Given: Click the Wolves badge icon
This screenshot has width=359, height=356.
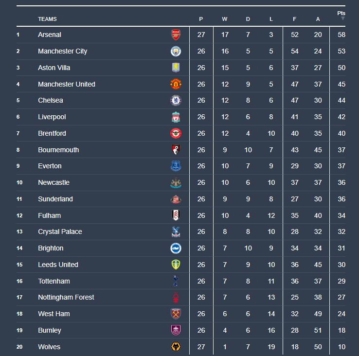Looking at the screenshot, I should point(176,347).
